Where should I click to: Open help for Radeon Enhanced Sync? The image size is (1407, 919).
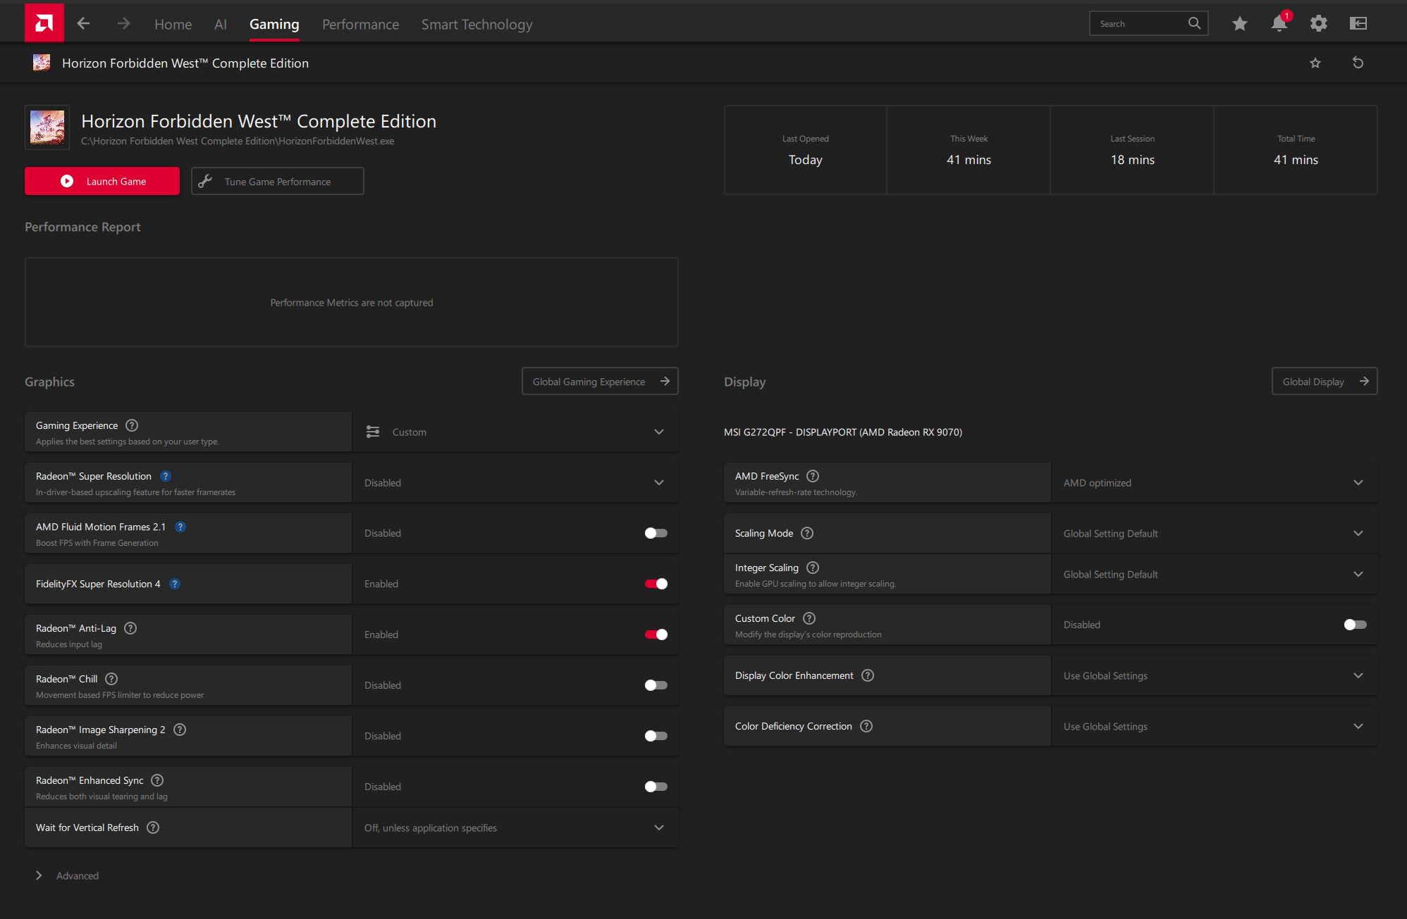tap(158, 780)
